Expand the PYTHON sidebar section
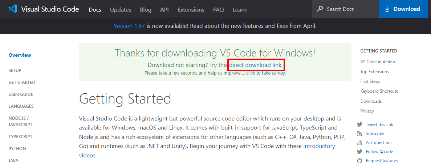This screenshot has width=431, height=165. coord(17,149)
